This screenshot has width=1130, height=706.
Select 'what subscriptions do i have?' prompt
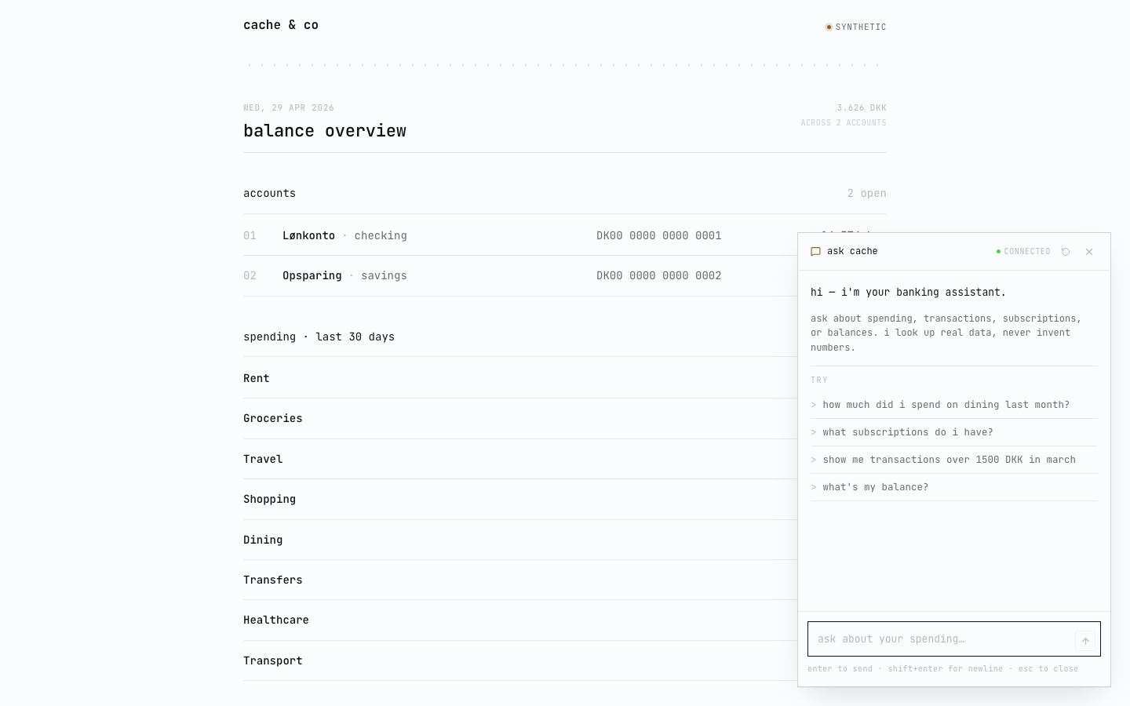(954, 432)
